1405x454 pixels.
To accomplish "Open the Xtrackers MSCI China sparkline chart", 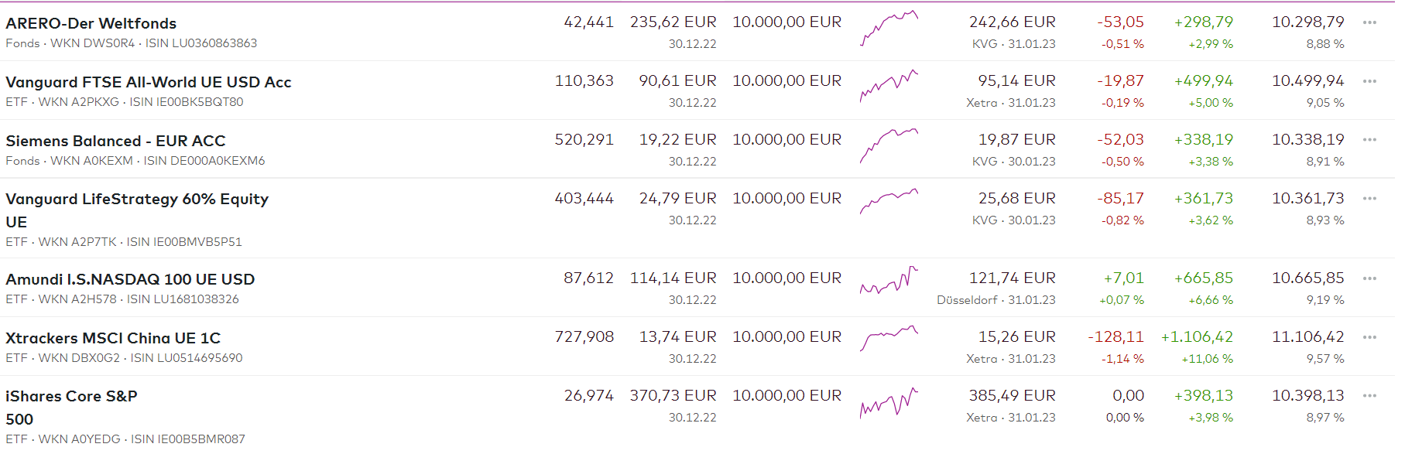I will click(889, 339).
